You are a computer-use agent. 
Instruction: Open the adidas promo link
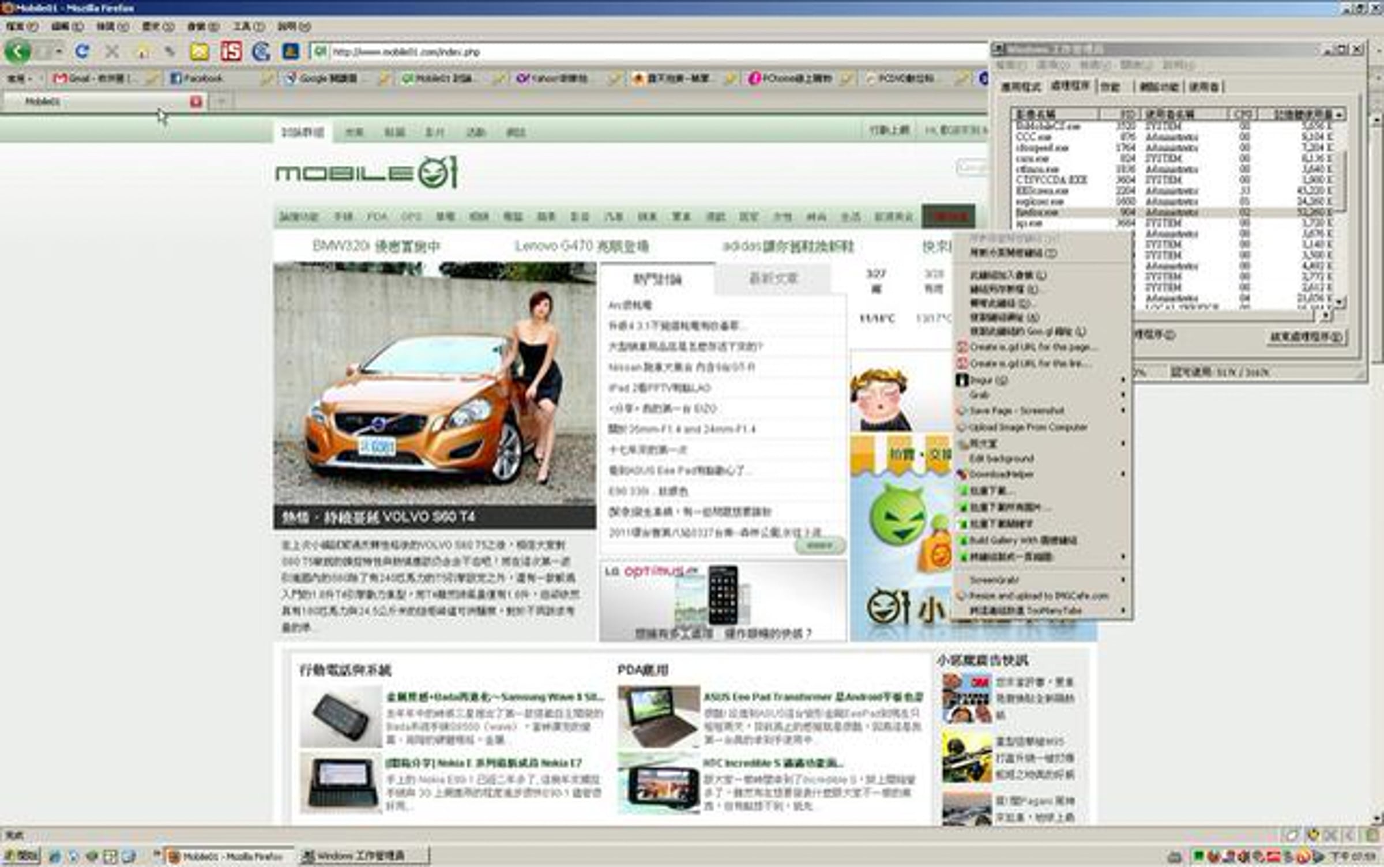(788, 247)
